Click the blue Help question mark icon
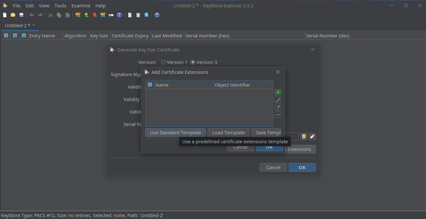Image resolution: width=426 pixels, height=219 pixels. [x=157, y=15]
